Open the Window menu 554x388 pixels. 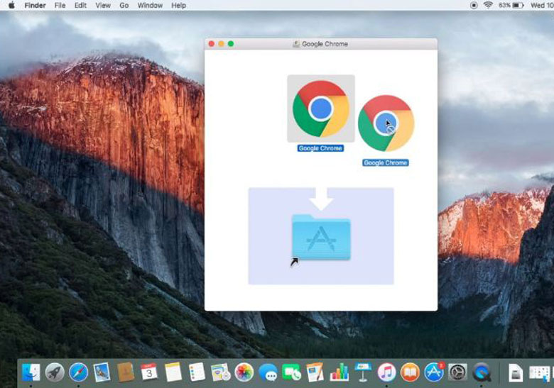pos(150,5)
